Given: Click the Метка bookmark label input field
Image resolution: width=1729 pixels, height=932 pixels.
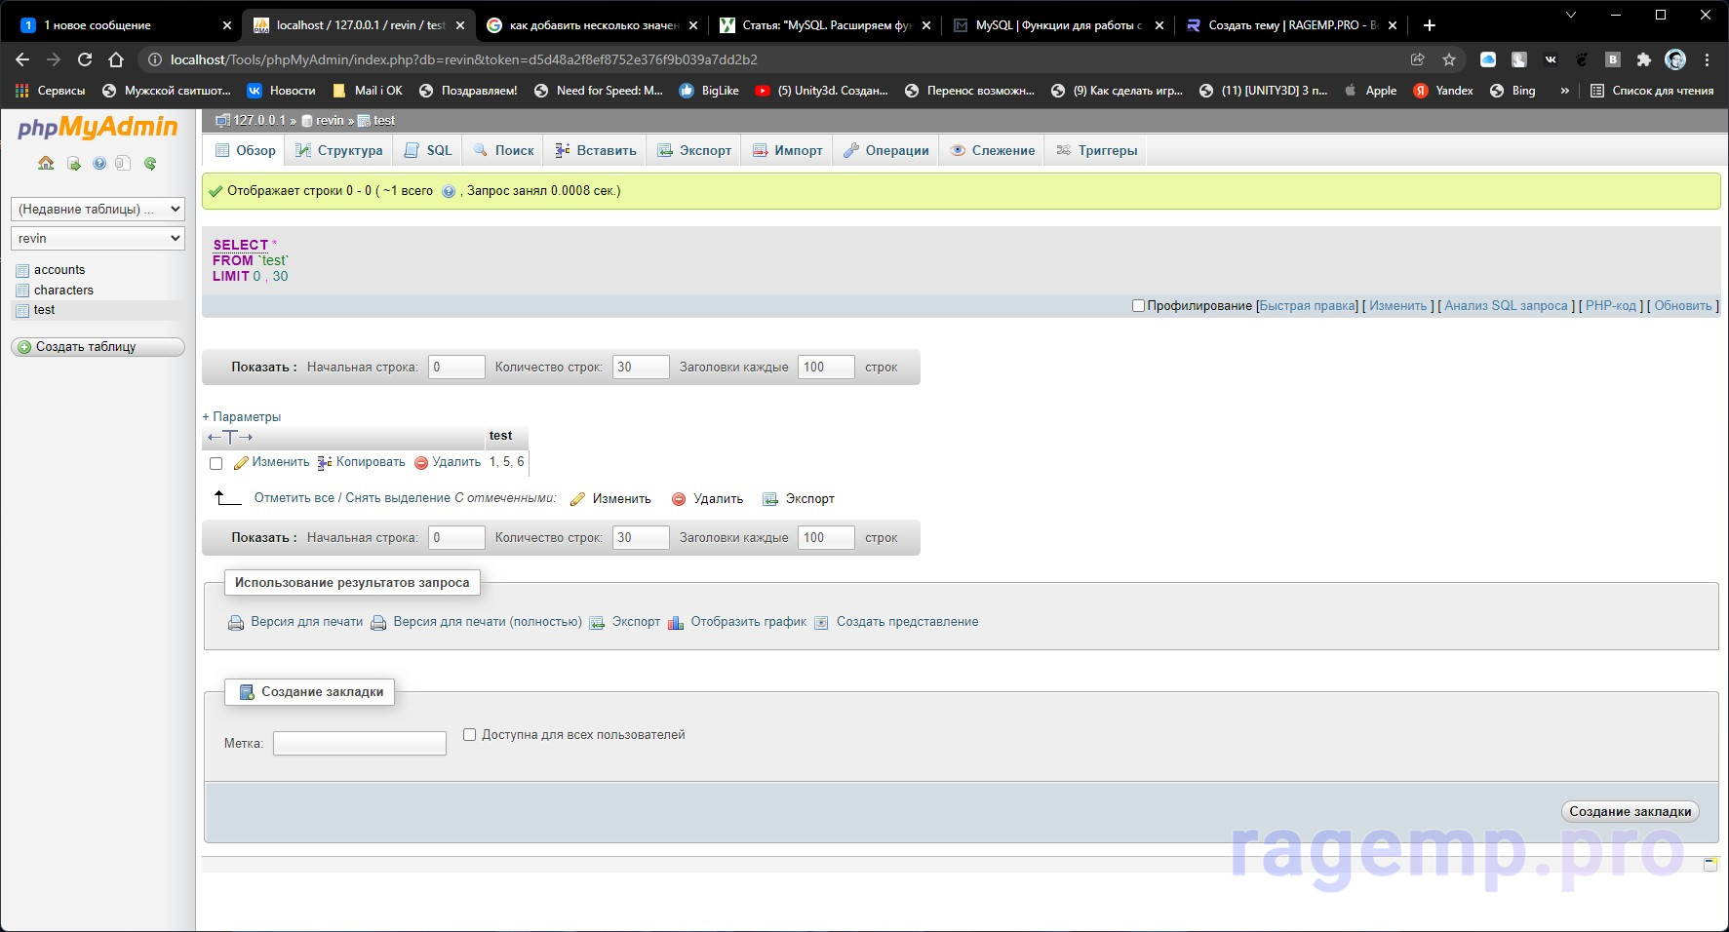Looking at the screenshot, I should [x=359, y=744].
